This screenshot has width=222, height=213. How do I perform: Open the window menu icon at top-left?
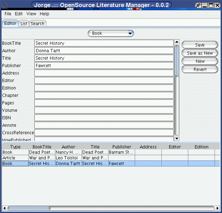5,5
